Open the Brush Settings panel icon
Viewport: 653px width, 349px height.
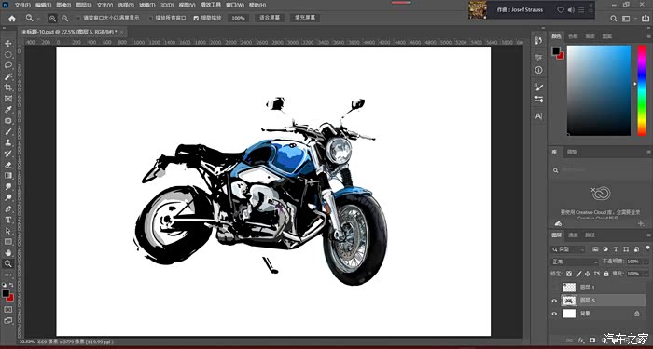click(539, 87)
